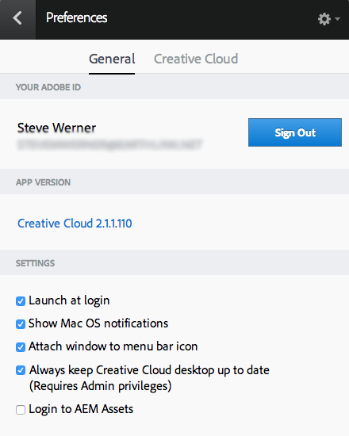Click the Preferences title in the header

pos(76,17)
